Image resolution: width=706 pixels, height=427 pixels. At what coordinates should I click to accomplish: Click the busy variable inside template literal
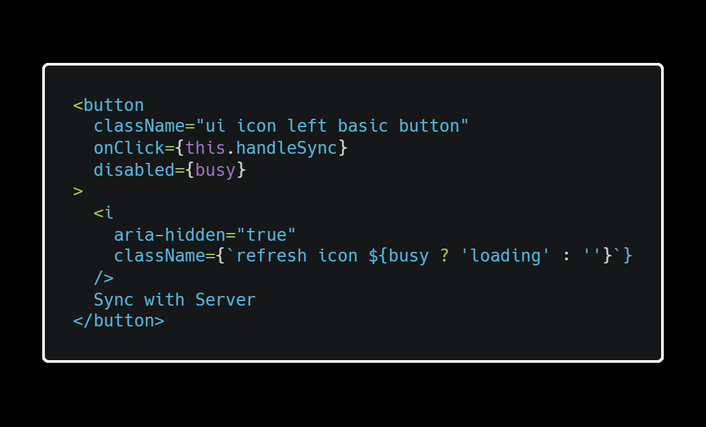pos(409,256)
